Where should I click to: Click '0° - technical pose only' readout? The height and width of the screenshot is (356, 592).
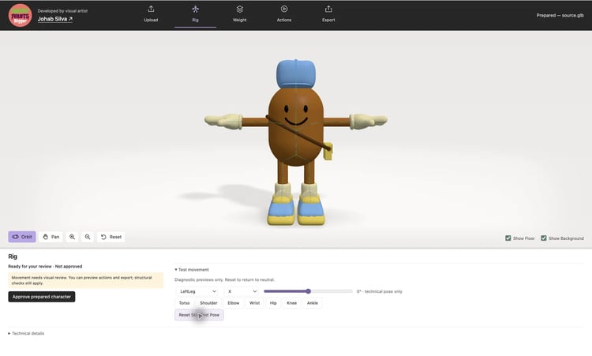pos(380,291)
